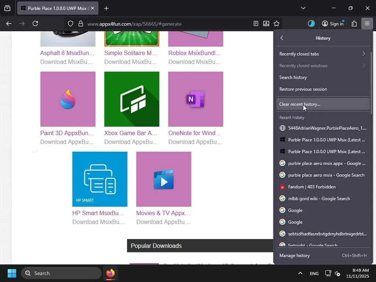Select Clear recent history…
Screen dimensions: 376x282
(323, 104)
